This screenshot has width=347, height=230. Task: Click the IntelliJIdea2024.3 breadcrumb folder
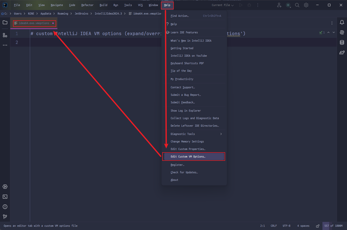pos(108,14)
